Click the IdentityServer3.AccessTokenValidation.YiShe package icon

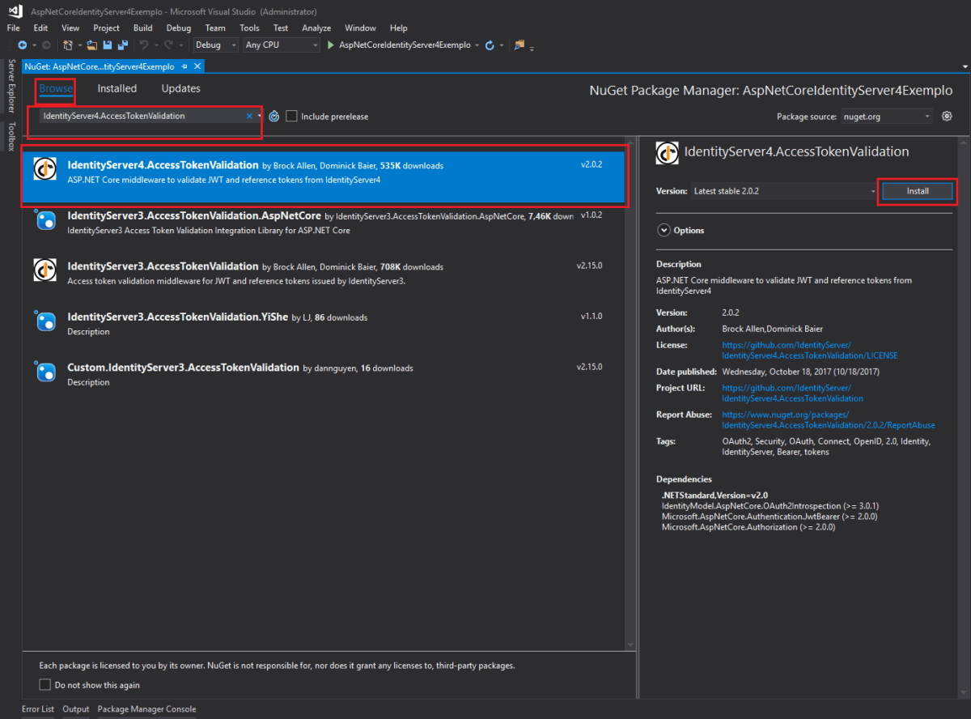[45, 321]
